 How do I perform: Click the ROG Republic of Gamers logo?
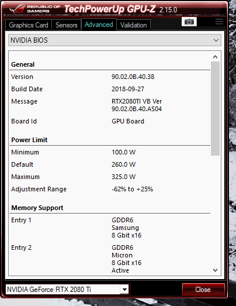point(35,9)
